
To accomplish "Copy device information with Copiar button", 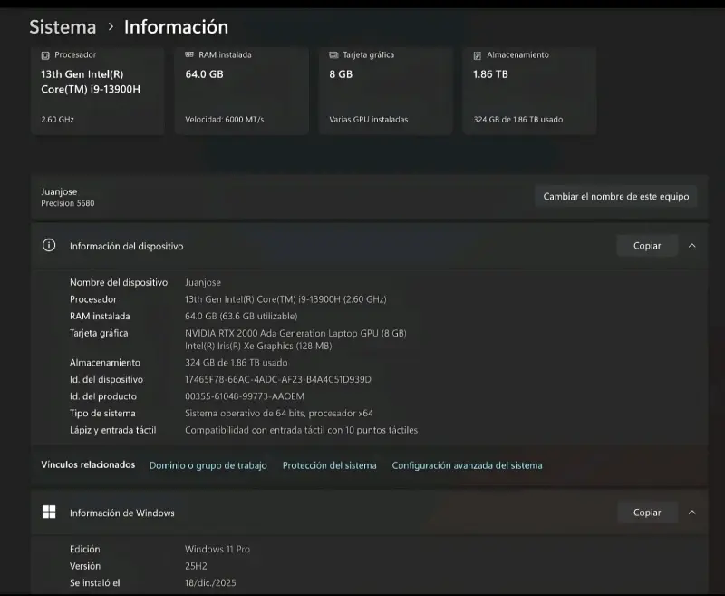I will click(647, 246).
